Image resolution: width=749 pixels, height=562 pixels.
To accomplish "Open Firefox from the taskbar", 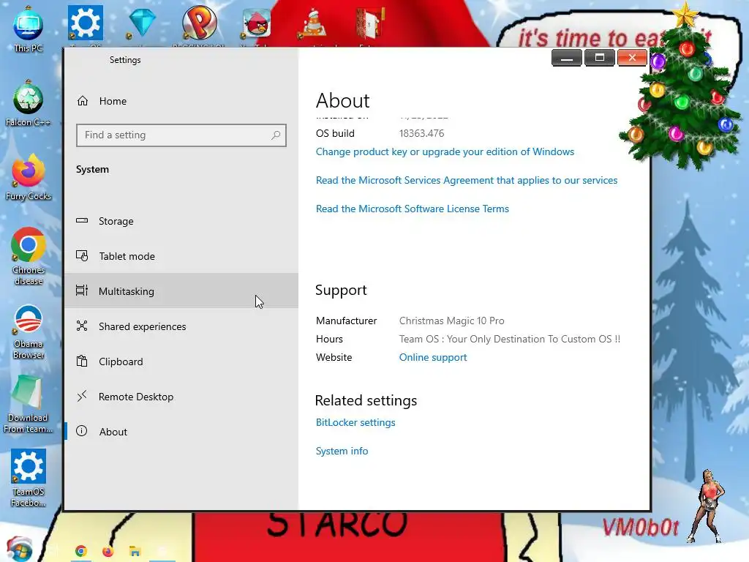I will (x=108, y=552).
